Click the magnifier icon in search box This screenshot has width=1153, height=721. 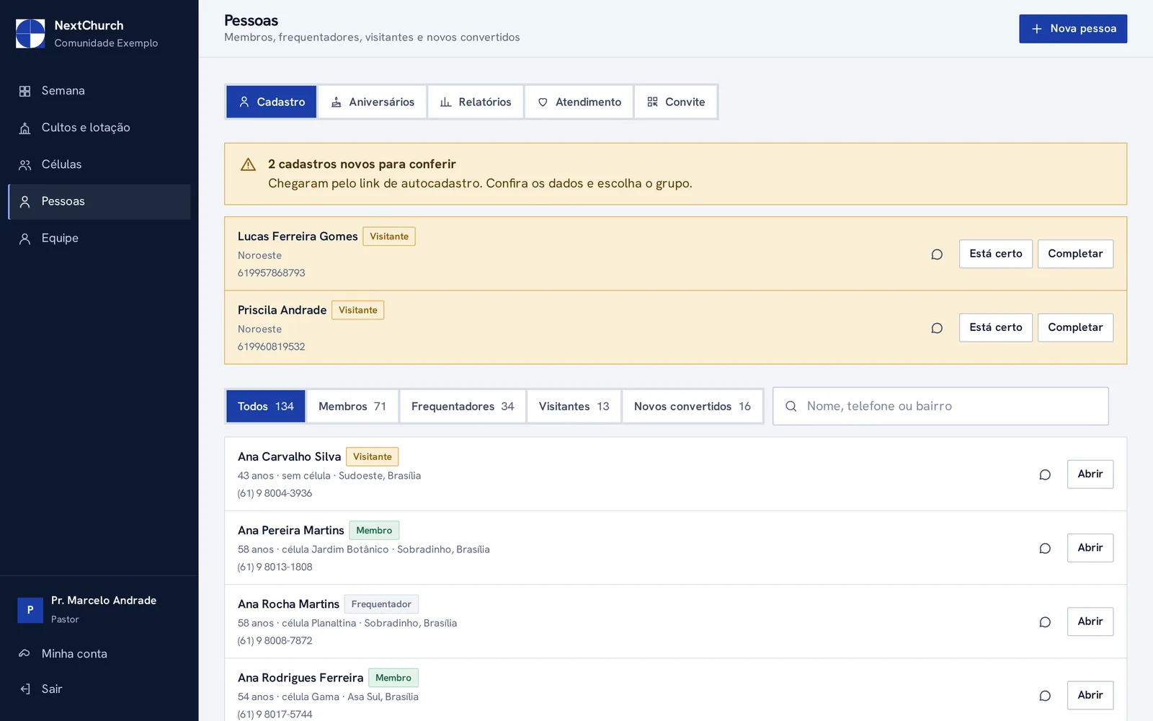791,406
